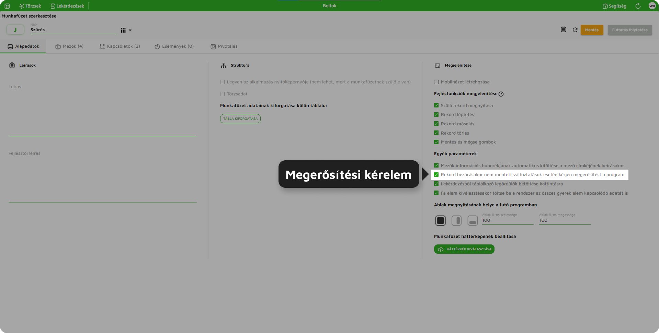Toggle Mezők információs buborékjának automatikus kitöltése checkbox
Screen dimensions: 659x333
pos(436,165)
